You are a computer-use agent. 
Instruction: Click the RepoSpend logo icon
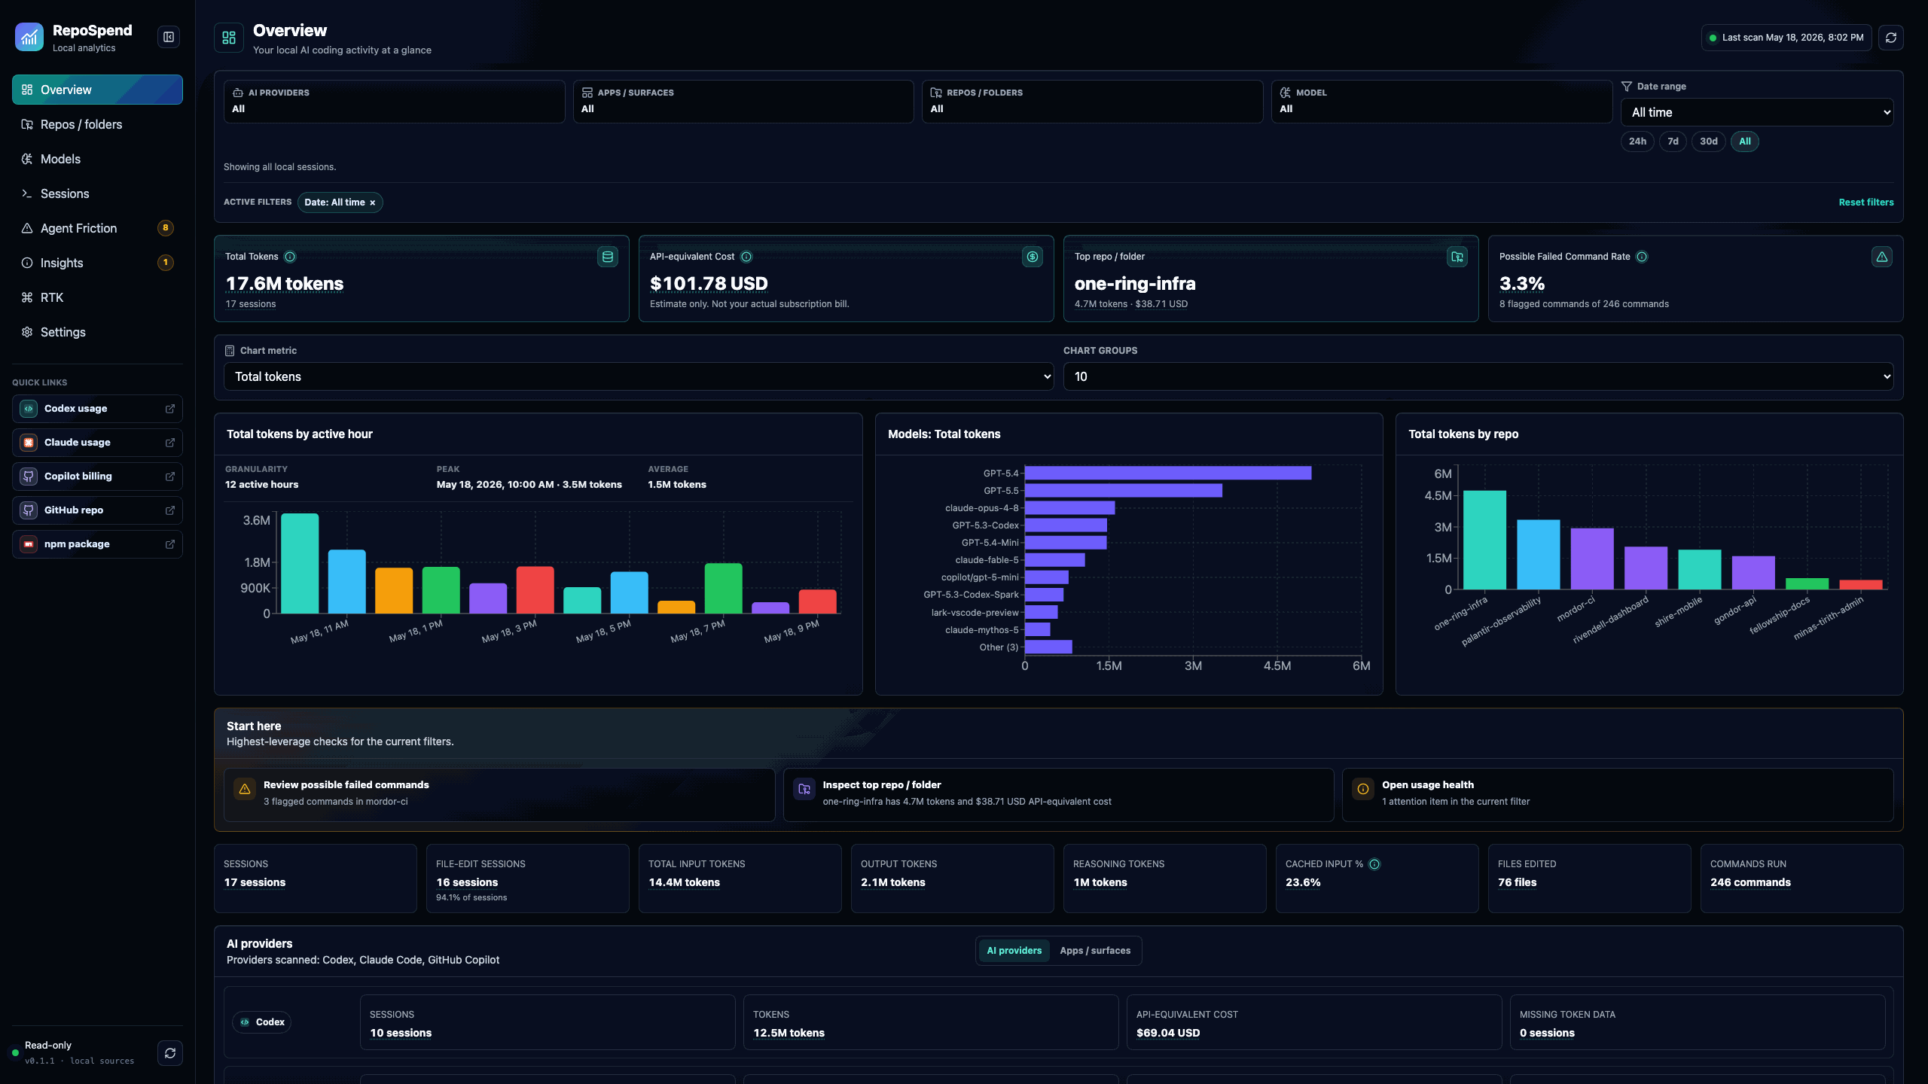(29, 37)
